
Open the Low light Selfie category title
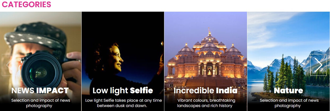[x=123, y=91]
